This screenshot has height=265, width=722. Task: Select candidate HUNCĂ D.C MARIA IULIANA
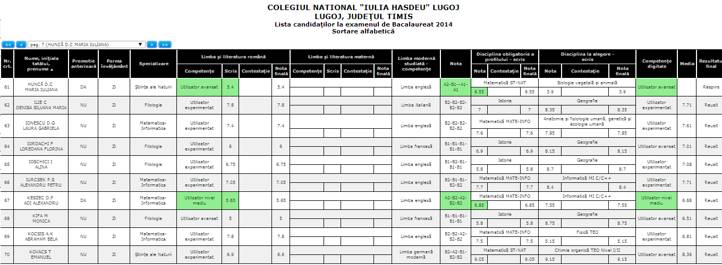coord(41,86)
